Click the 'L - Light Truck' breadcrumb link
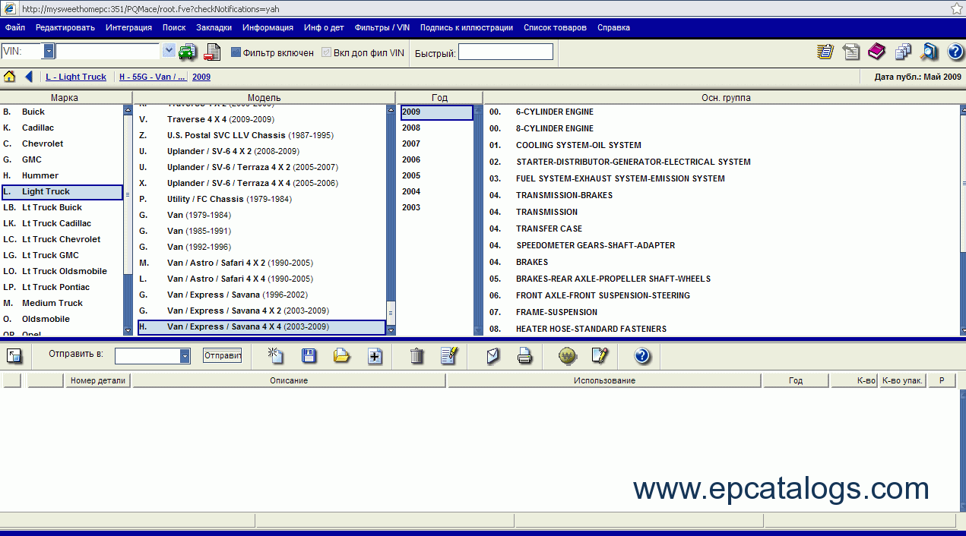 pos(76,77)
